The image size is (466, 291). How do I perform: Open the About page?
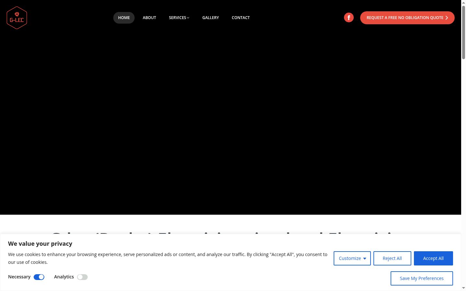pyautogui.click(x=150, y=18)
